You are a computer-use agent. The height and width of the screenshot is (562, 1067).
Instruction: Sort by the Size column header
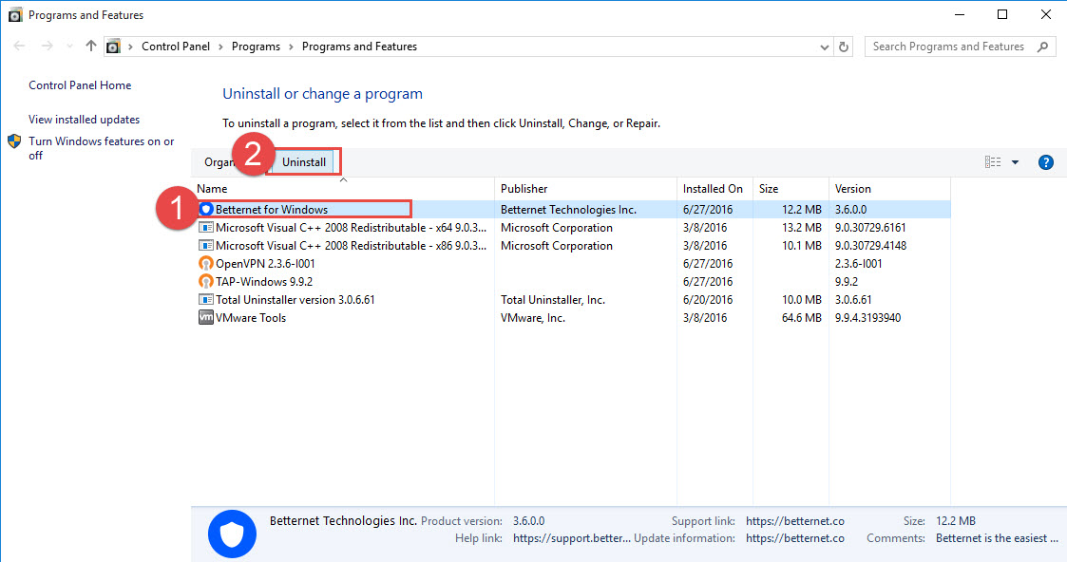791,188
